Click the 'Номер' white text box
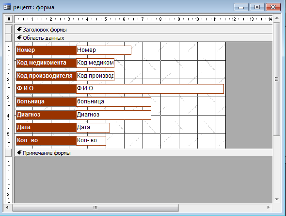 [104, 50]
